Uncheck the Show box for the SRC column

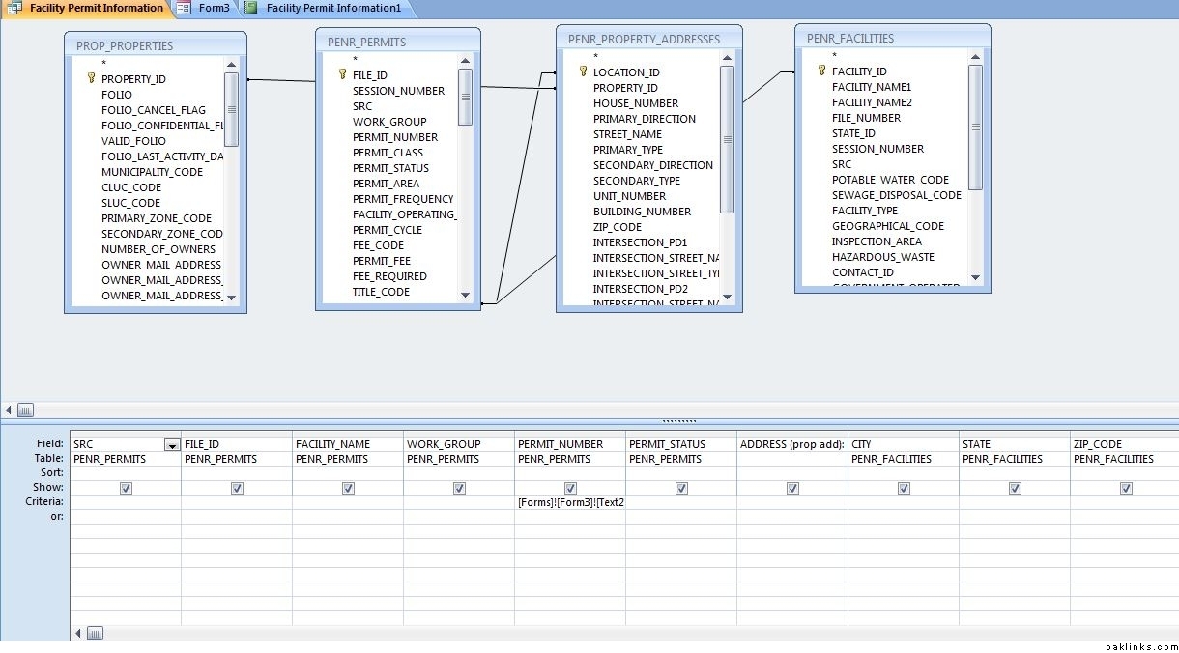pyautogui.click(x=126, y=488)
